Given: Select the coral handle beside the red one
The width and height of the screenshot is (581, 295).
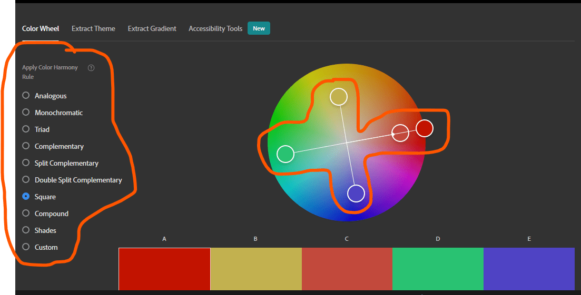Looking at the screenshot, I should pyautogui.click(x=400, y=133).
